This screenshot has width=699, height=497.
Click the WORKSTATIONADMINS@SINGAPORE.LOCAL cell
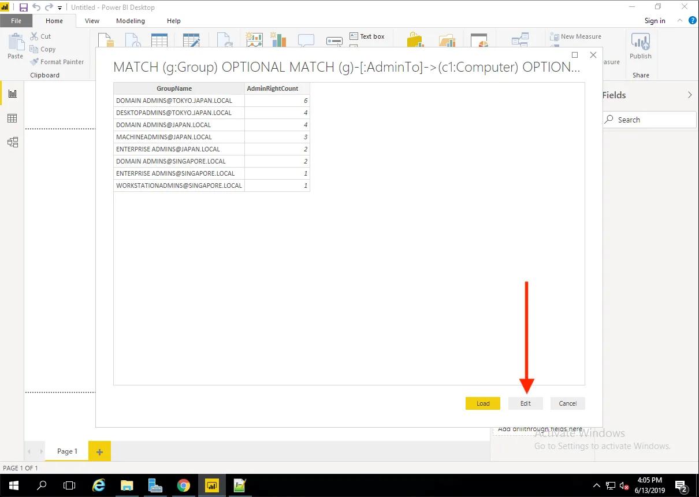[179, 186]
